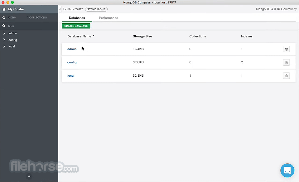
Task: Switch to the Databases tab
Action: point(77,18)
